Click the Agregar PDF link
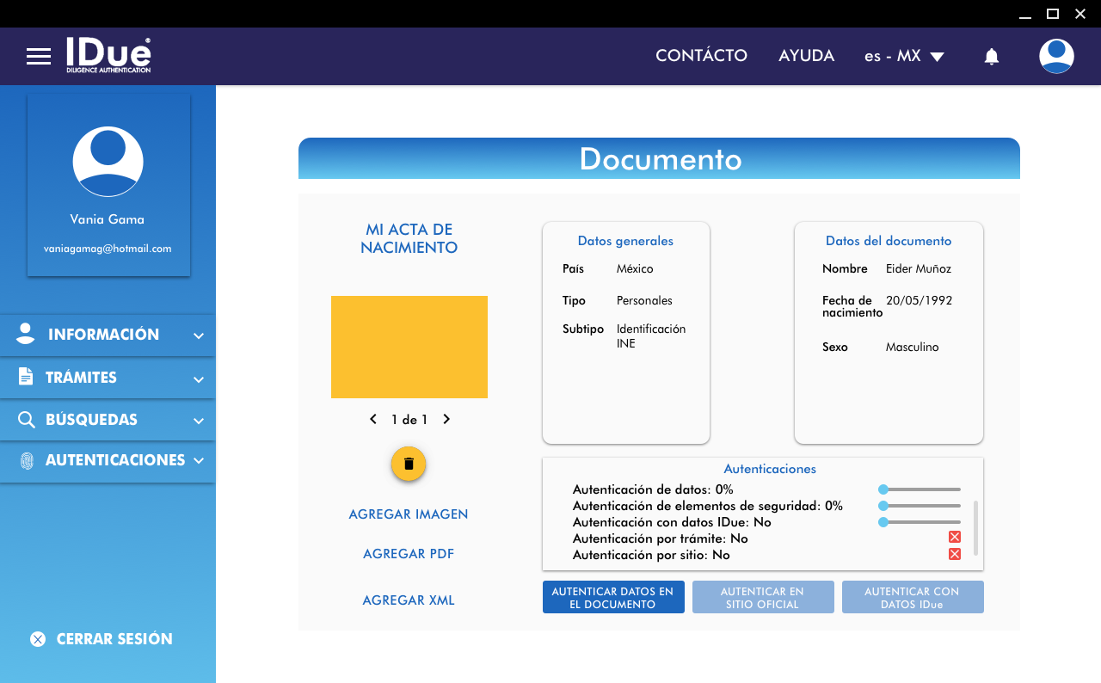The image size is (1101, 683). 409,554
